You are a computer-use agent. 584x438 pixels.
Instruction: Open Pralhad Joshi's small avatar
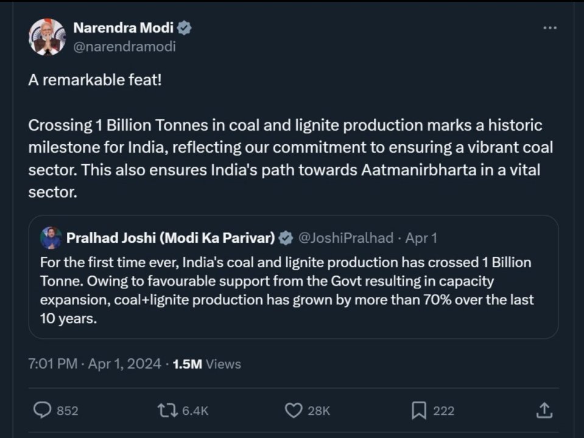[51, 238]
